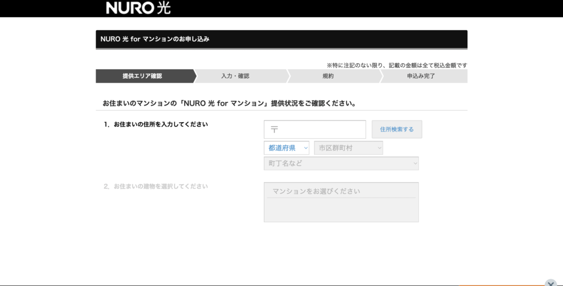Click the マンションをお選びください list box
The image size is (563, 286).
pos(341,202)
